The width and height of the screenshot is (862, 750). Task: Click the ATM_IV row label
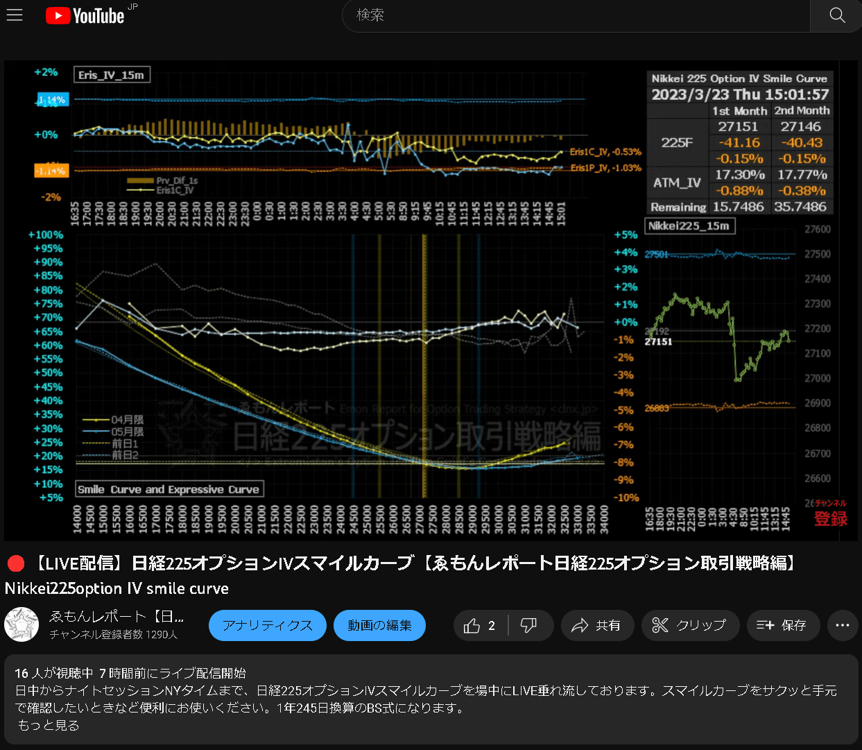[677, 182]
